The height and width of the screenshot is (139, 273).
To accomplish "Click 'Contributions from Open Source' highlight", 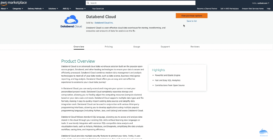I will point(170,86).
